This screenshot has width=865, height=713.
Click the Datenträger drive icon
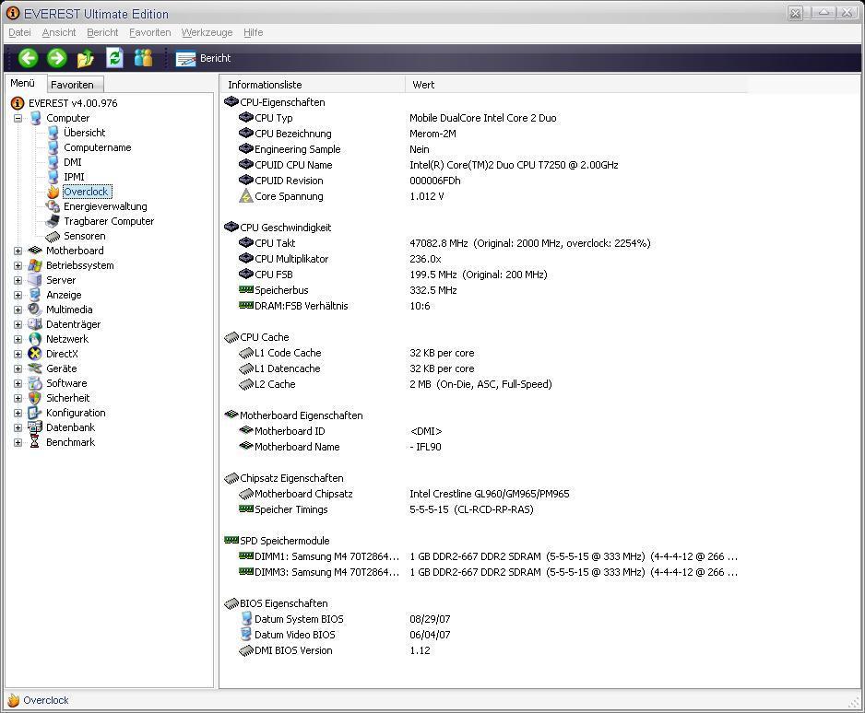point(35,324)
